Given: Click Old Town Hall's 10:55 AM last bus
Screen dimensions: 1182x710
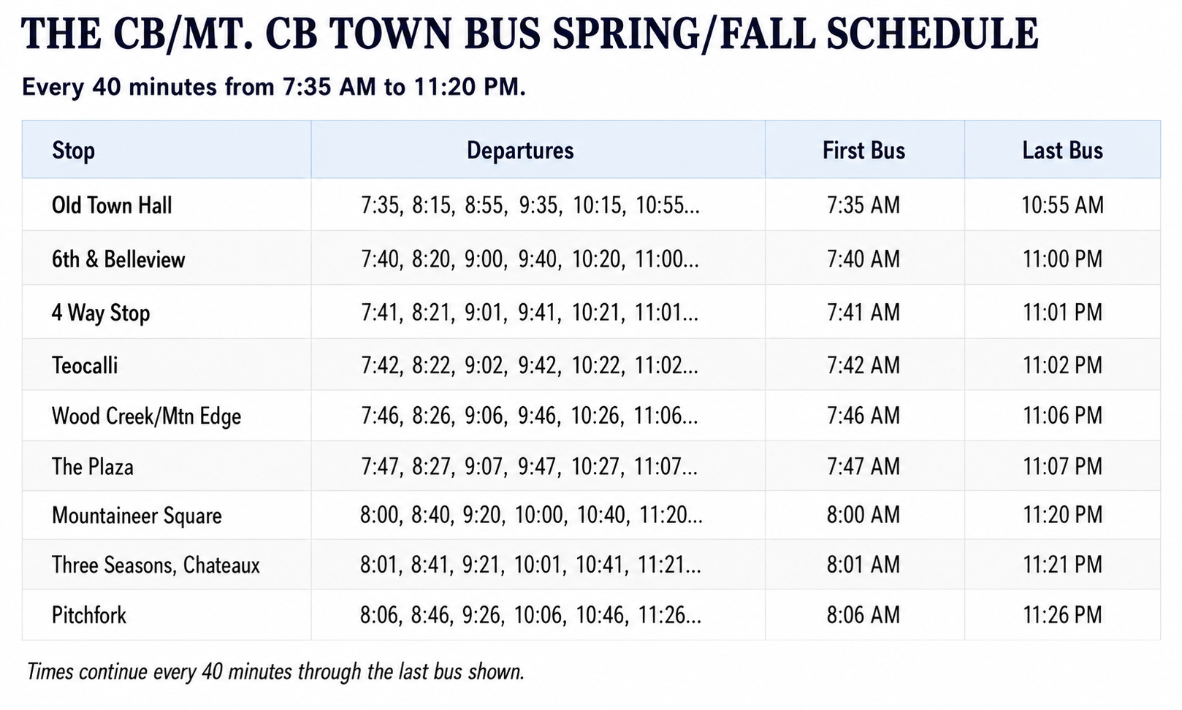Looking at the screenshot, I should 1062,205.
